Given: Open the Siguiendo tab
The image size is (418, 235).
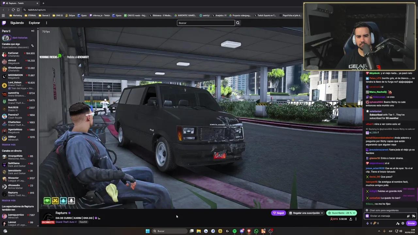Looking at the screenshot, I should point(17,23).
